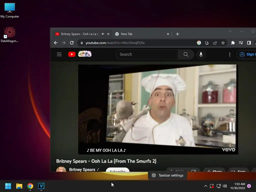Close the Britney Spears YouTube tab
Screen dimensions: 256x192
[108, 34]
